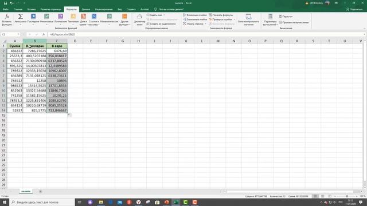Select the 'валюта' sheet tab

pos(26,192)
